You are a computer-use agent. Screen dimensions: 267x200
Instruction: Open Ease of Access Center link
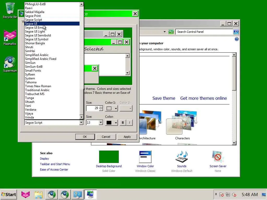(x=54, y=170)
